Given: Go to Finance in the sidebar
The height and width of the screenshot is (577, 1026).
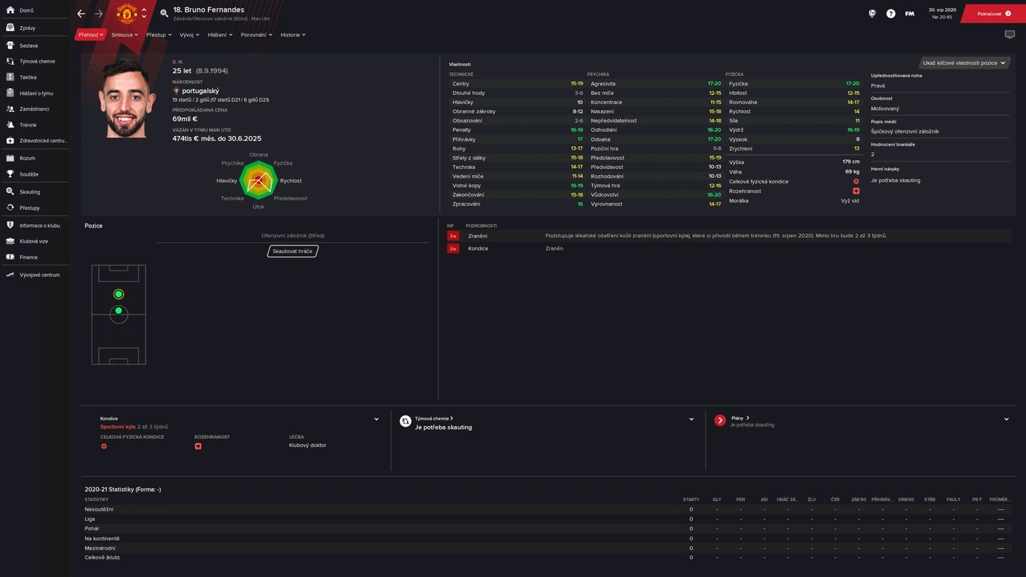Looking at the screenshot, I should click(29, 257).
